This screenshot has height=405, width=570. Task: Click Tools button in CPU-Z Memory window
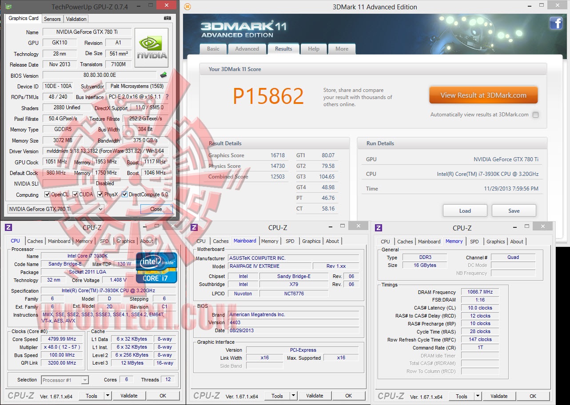(462, 396)
